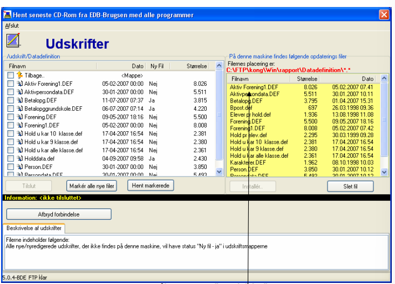Click the left file list scrollbar thumb
The width and height of the screenshot is (395, 284).
click(219, 115)
